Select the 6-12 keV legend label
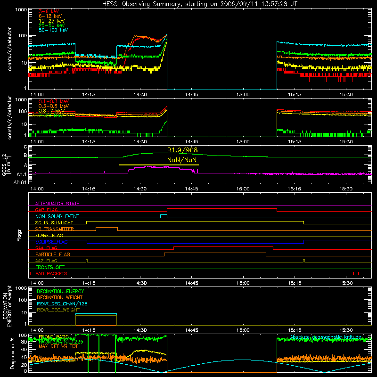This screenshot has height=377, width=377. click(50, 16)
